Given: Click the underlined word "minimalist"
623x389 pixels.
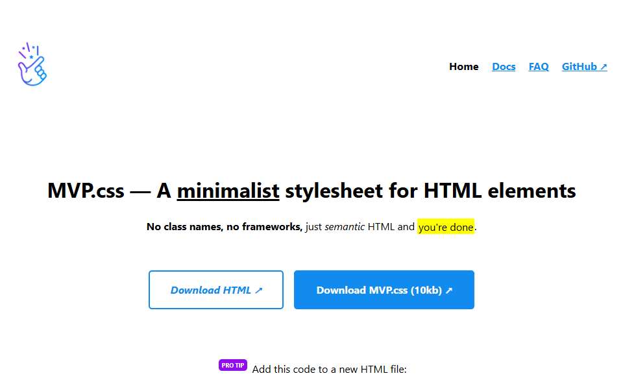Looking at the screenshot, I should click(228, 191).
